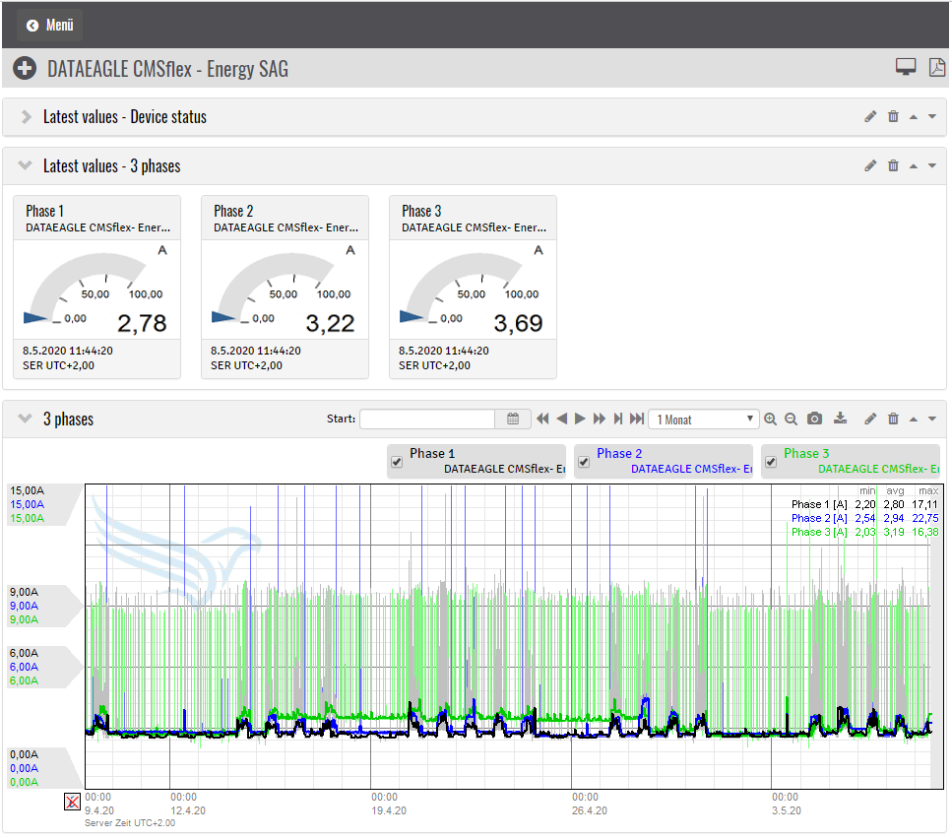This screenshot has height=839, width=952.
Task: Click the Server Zeit UTC+2.00 label
Action: pyautogui.click(x=130, y=823)
